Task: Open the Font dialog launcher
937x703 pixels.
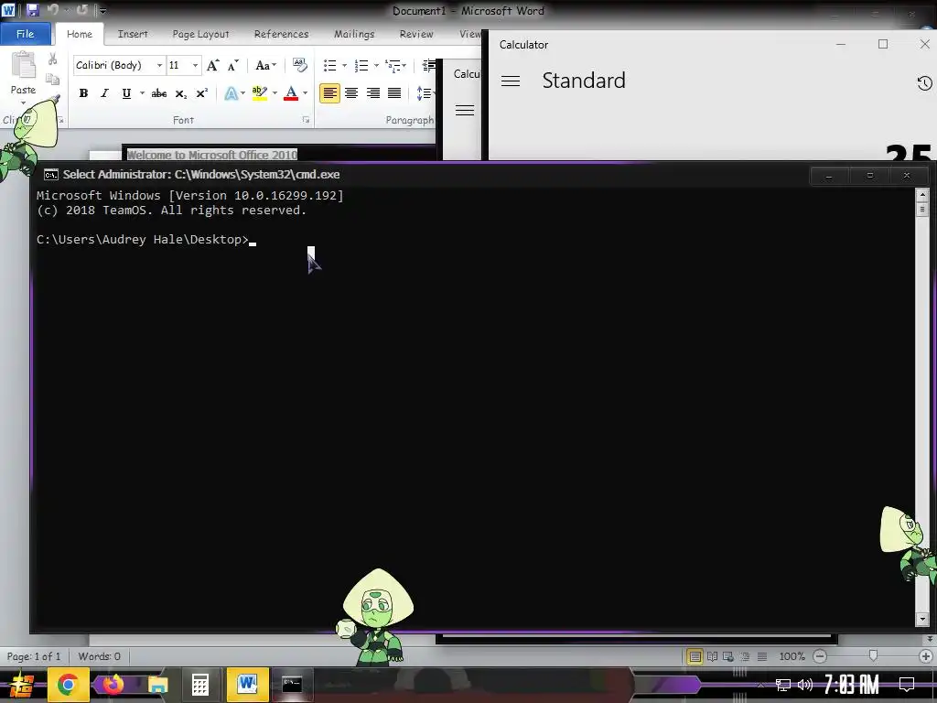Action: click(306, 120)
